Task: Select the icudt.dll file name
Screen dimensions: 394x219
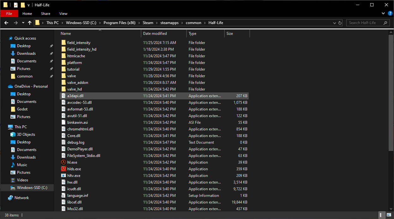Action: (74, 189)
